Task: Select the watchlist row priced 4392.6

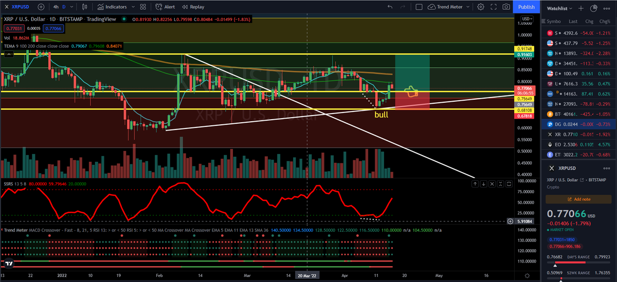Action: 579,33
